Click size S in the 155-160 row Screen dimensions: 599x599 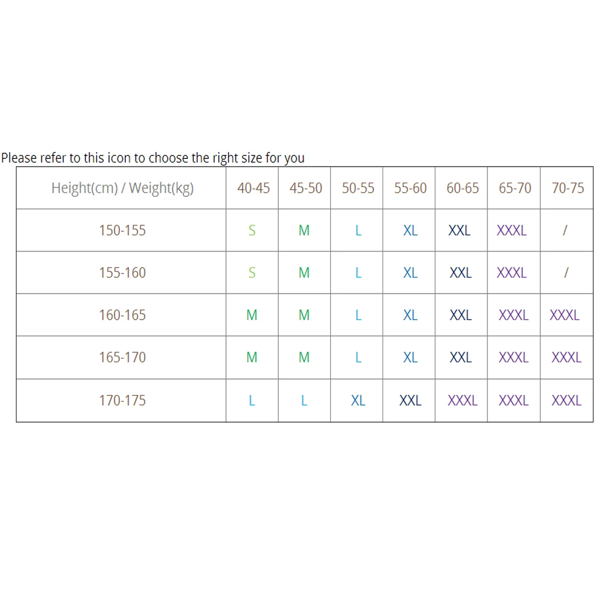pos(252,273)
